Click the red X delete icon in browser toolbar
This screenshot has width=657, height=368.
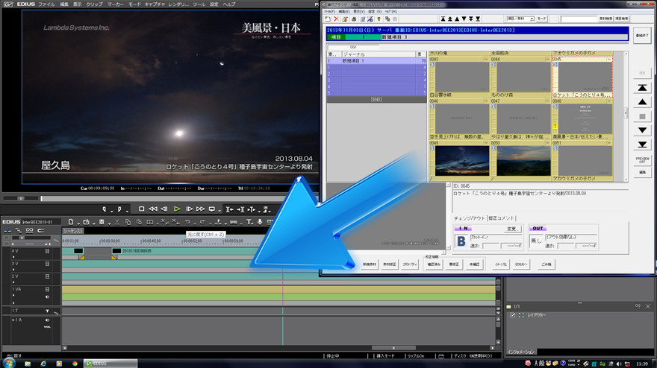coord(336,19)
